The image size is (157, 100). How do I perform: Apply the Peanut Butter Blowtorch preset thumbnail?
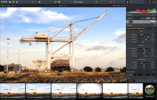coord(136,91)
